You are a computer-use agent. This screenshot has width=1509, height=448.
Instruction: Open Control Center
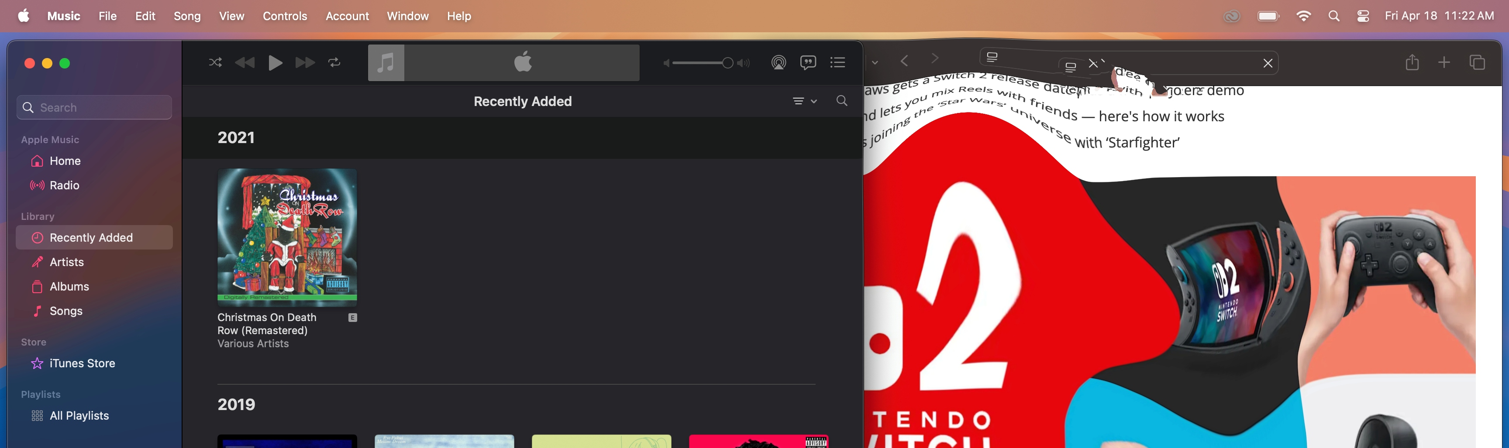pos(1364,17)
